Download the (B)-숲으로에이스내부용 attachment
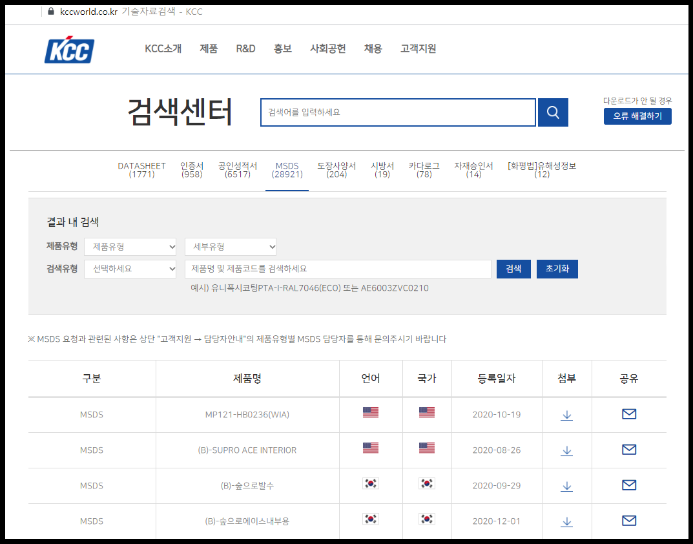The image size is (693, 544). [566, 521]
